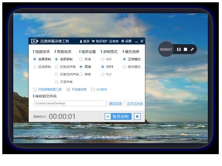The width and height of the screenshot is (222, 166).
Task: Select 不录声音 audio option
Action: point(64,82)
